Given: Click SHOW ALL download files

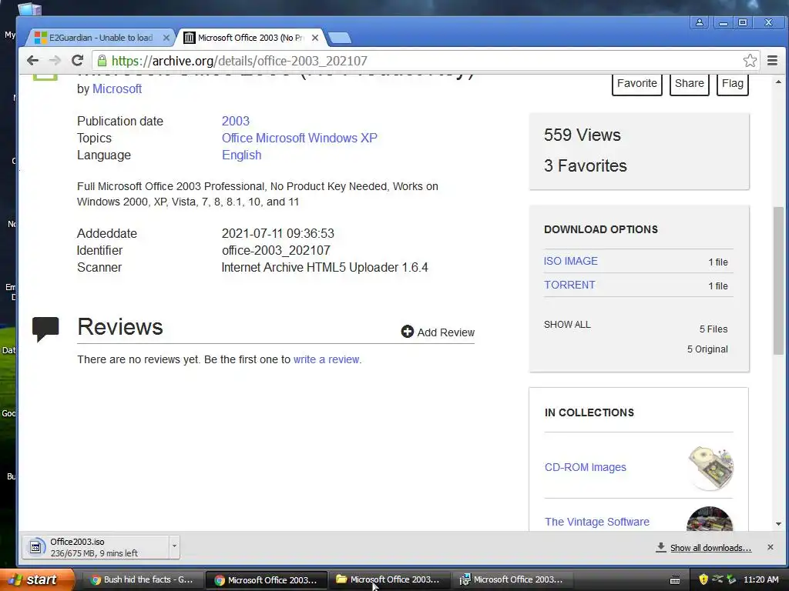Looking at the screenshot, I should pyautogui.click(x=567, y=325).
